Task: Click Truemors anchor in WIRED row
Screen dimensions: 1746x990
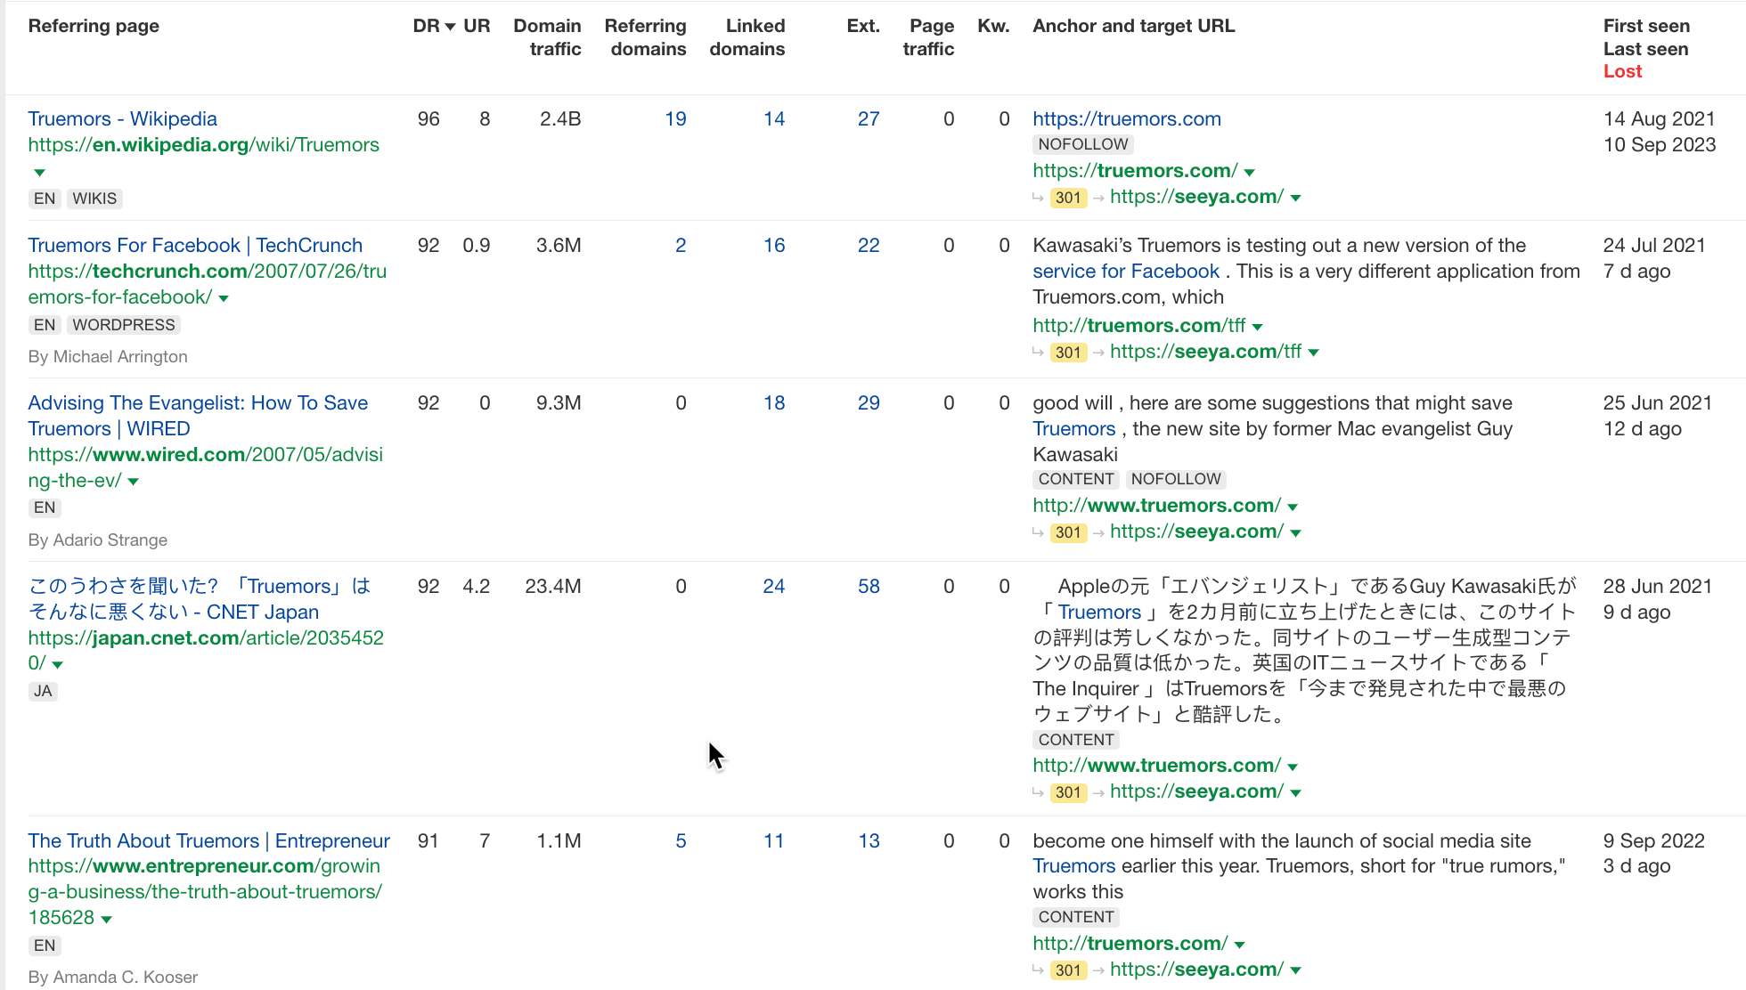Action: click(1074, 428)
